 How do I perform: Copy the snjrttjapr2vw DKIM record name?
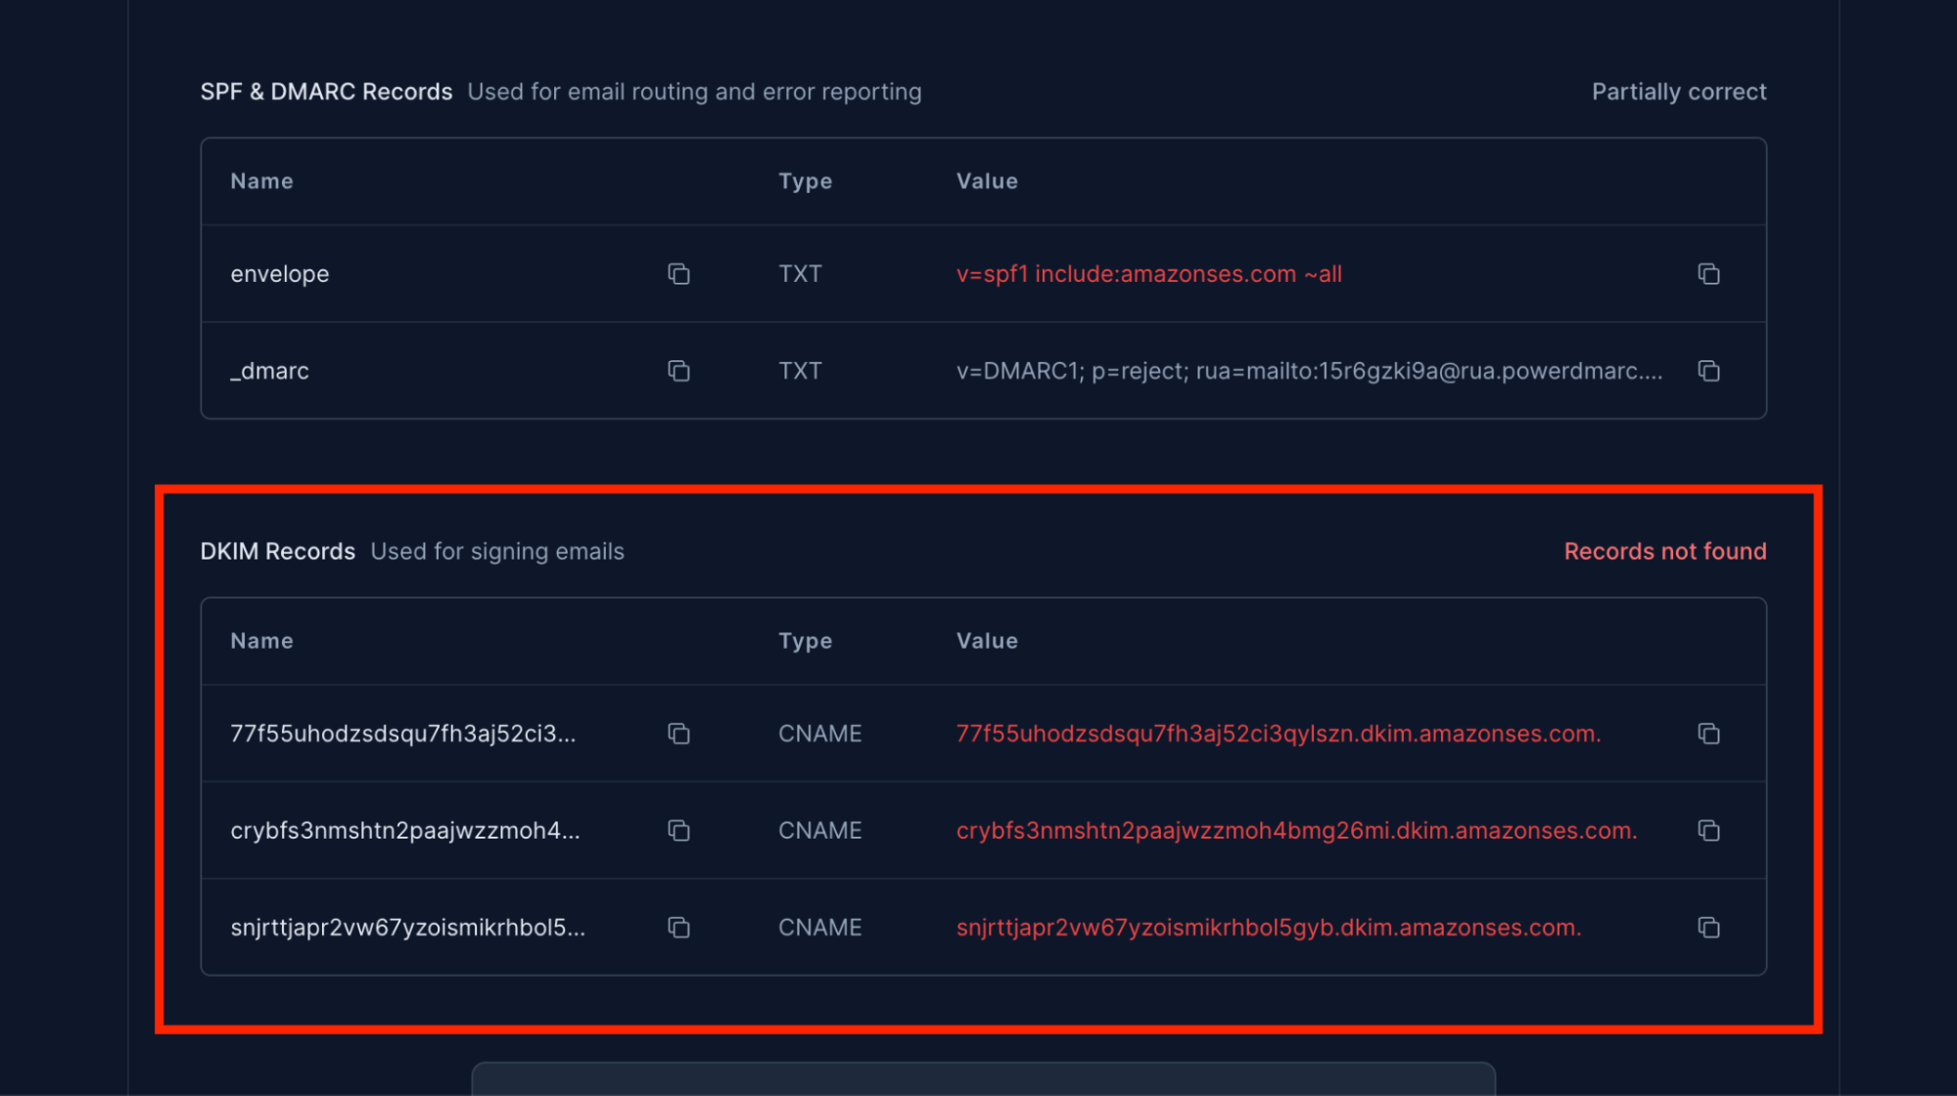(678, 928)
